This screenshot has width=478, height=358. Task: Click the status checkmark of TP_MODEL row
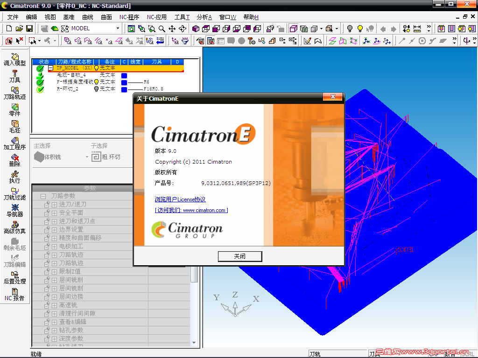tap(40, 69)
